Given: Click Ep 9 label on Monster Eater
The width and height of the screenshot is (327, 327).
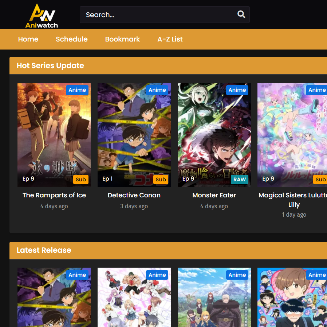Looking at the screenshot, I should 188,179.
